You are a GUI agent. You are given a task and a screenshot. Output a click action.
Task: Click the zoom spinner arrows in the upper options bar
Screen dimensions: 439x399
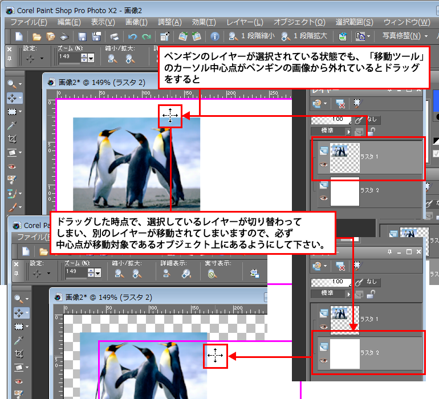(x=84, y=58)
